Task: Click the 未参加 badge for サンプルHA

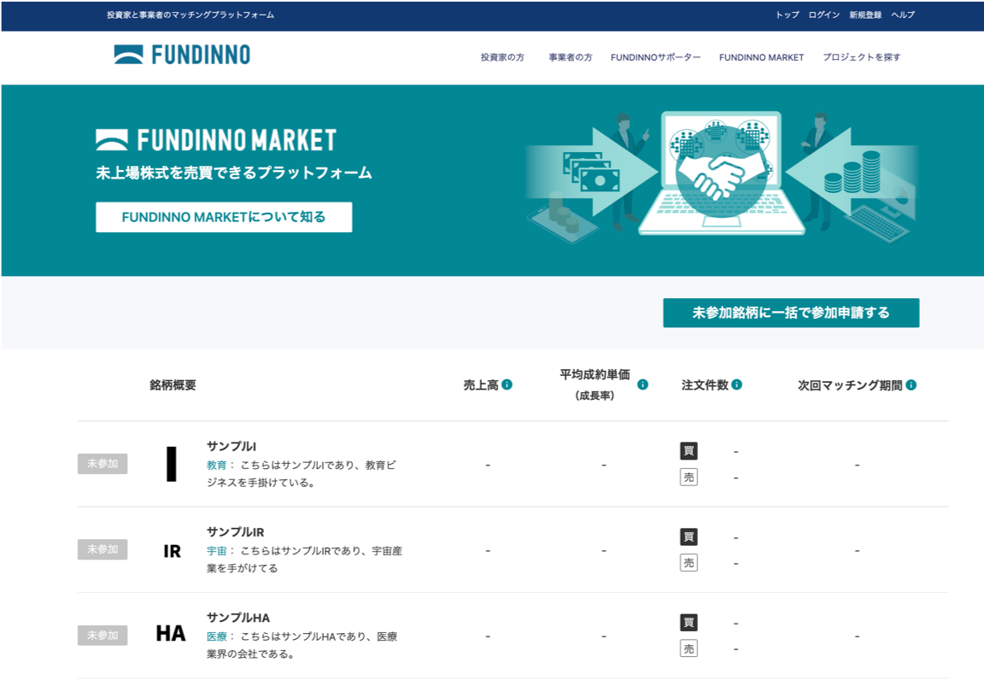Action: pyautogui.click(x=102, y=636)
